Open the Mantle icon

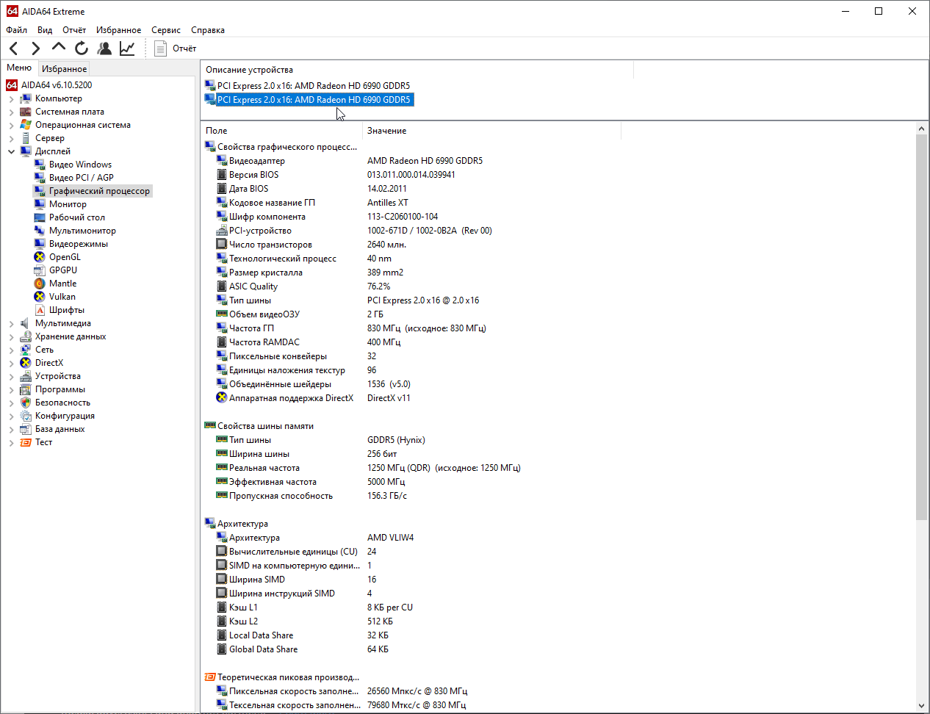click(40, 284)
